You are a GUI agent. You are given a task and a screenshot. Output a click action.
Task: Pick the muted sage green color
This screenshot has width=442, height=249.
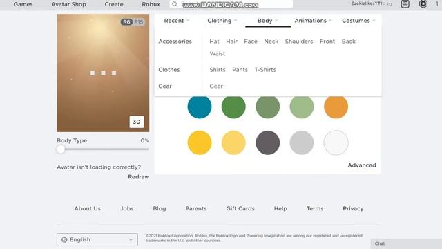click(x=267, y=107)
